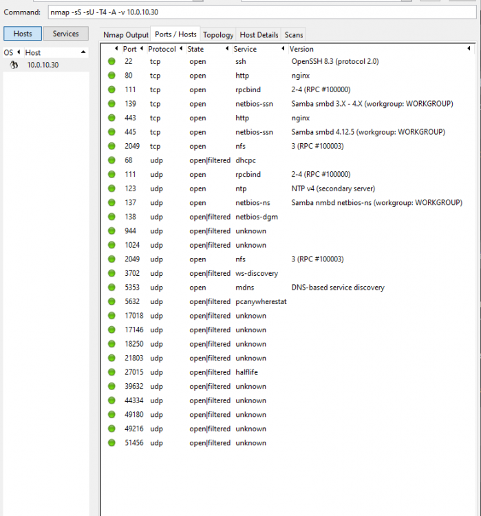Click green status icon for port 123 ntp
Screen dimensions: 481x516
[x=111, y=189]
